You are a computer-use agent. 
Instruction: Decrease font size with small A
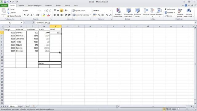point(50,10)
